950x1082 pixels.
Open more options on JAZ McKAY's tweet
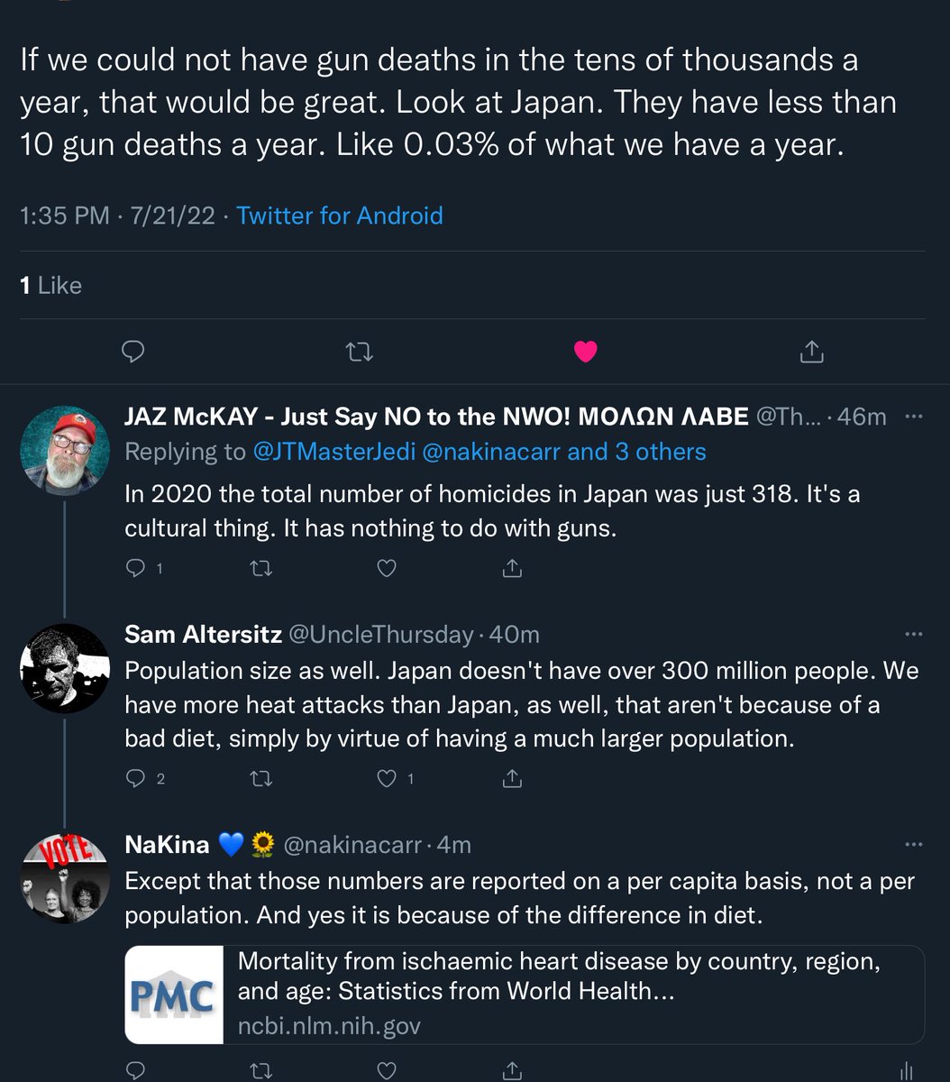(913, 417)
